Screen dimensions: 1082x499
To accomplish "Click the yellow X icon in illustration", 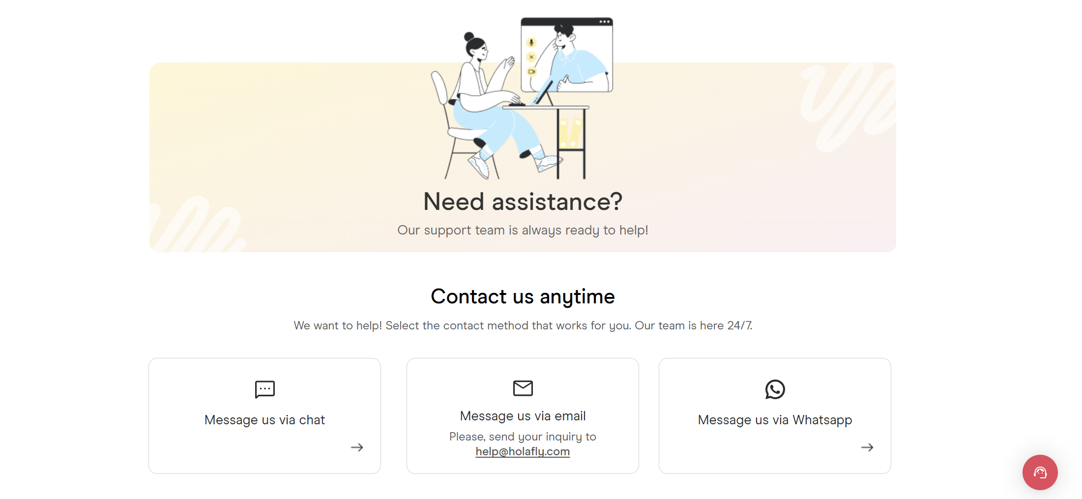I will 531,57.
